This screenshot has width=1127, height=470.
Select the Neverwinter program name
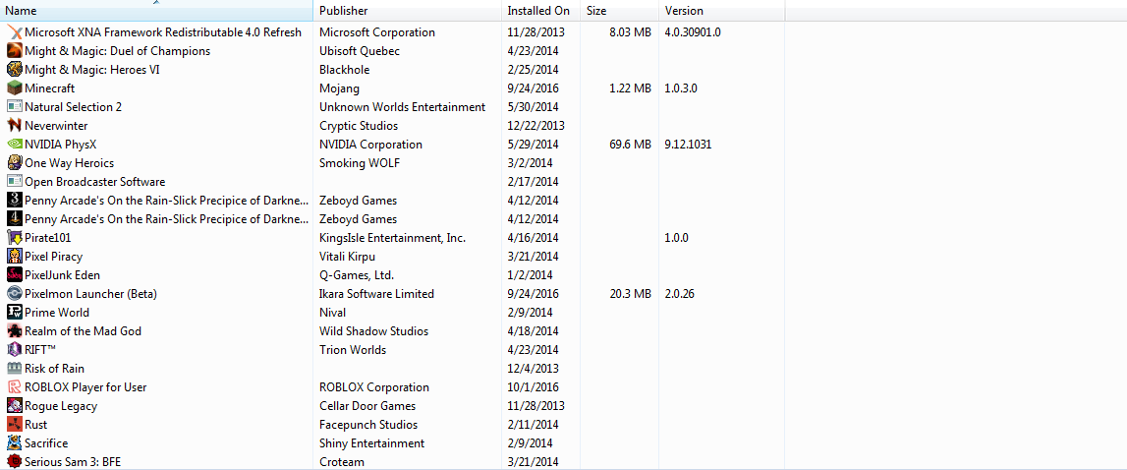56,126
